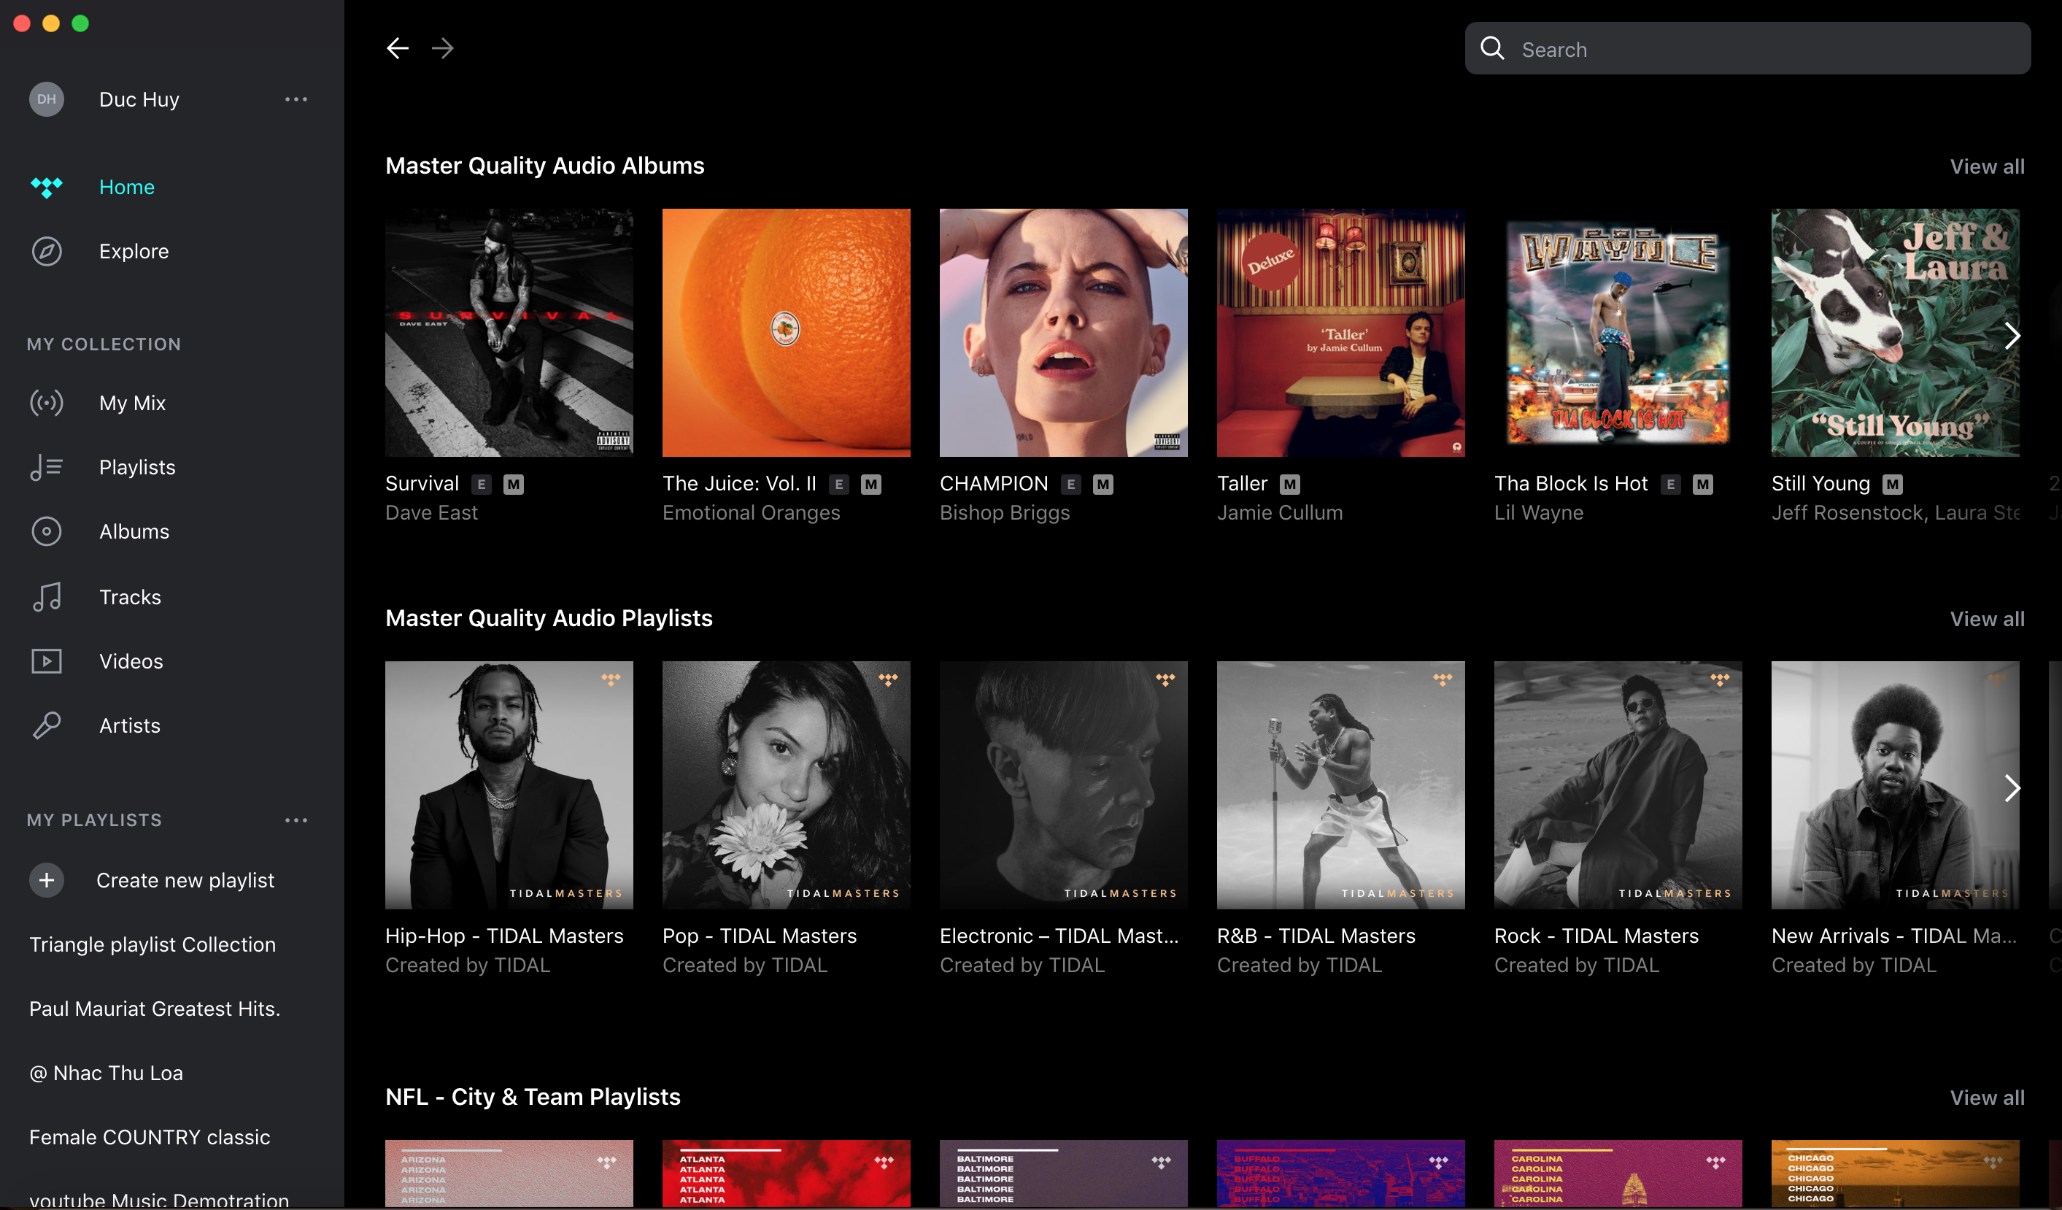Viewport: 2062px width, 1210px height.
Task: Open the Duc Huy profile options menu
Action: (296, 99)
